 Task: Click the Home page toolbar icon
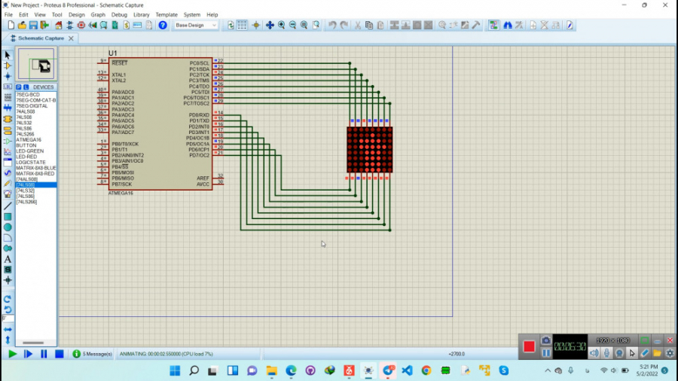pyautogui.click(x=57, y=25)
